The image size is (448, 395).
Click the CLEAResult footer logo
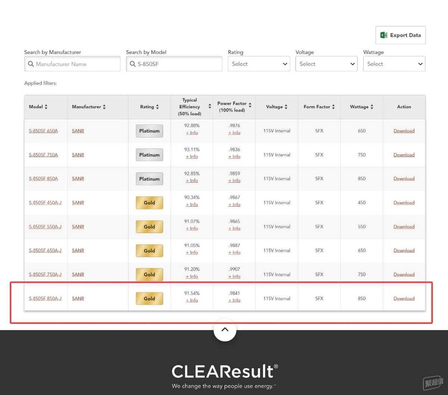tap(225, 372)
